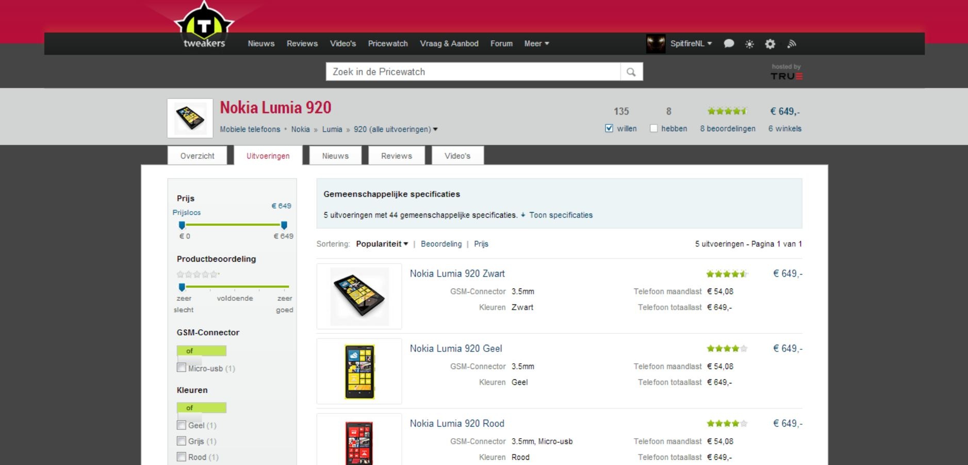Click the € 649,- price of Lumia Rood
The height and width of the screenshot is (465, 968).
(x=787, y=423)
